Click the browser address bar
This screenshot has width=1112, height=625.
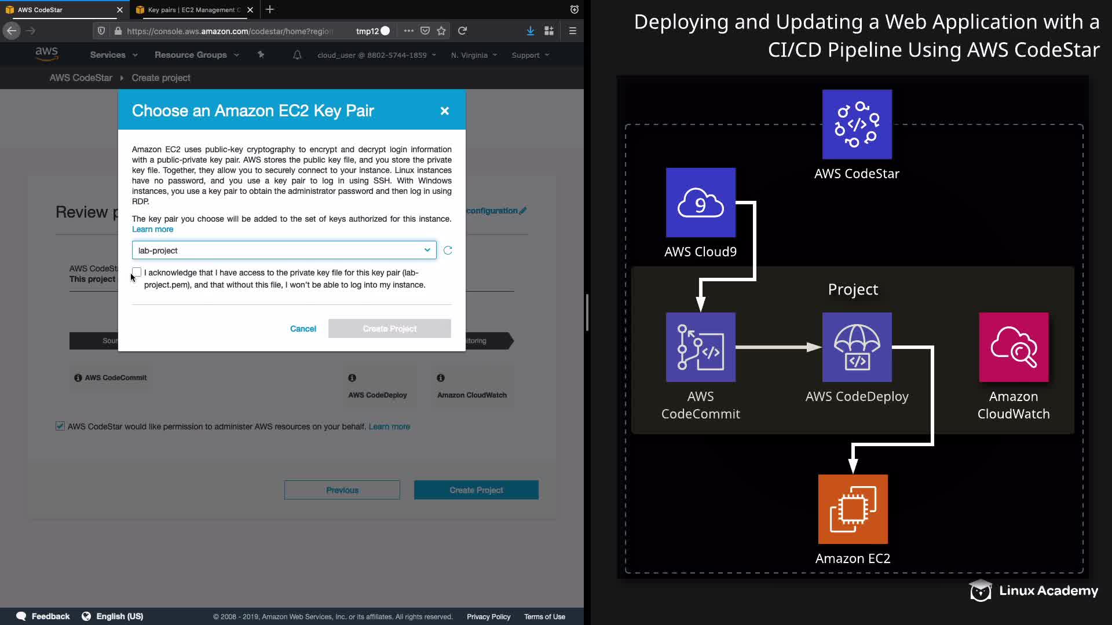(x=232, y=31)
